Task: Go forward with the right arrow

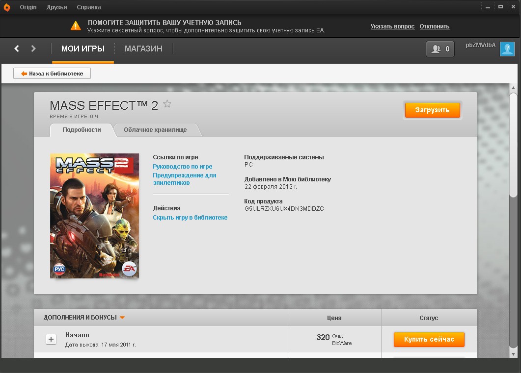Action: [33, 49]
